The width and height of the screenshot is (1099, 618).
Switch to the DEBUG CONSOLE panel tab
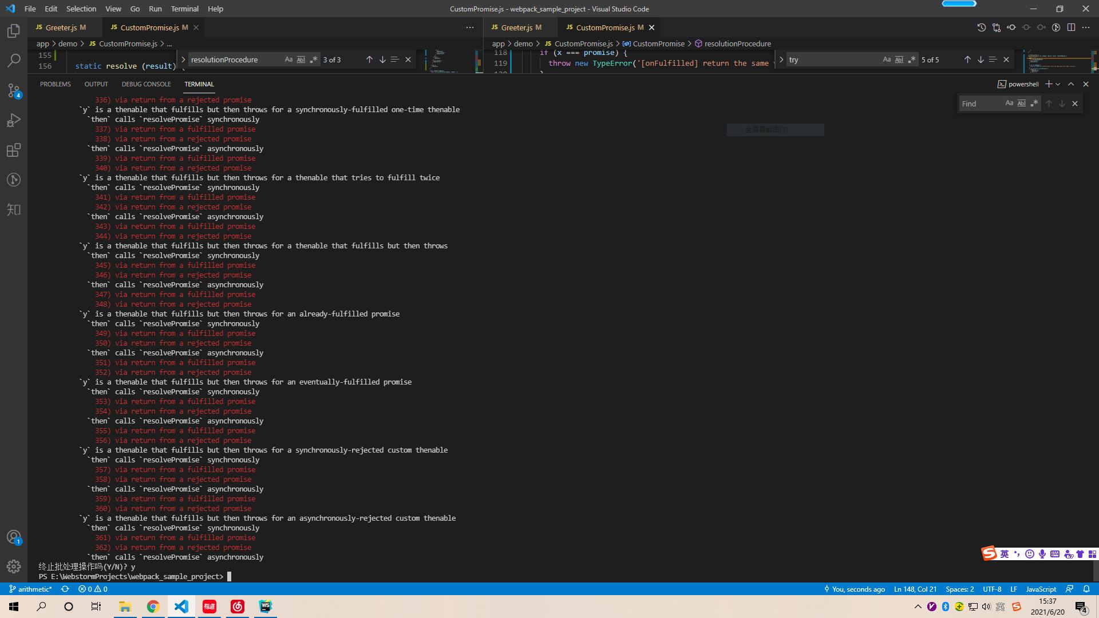click(146, 84)
